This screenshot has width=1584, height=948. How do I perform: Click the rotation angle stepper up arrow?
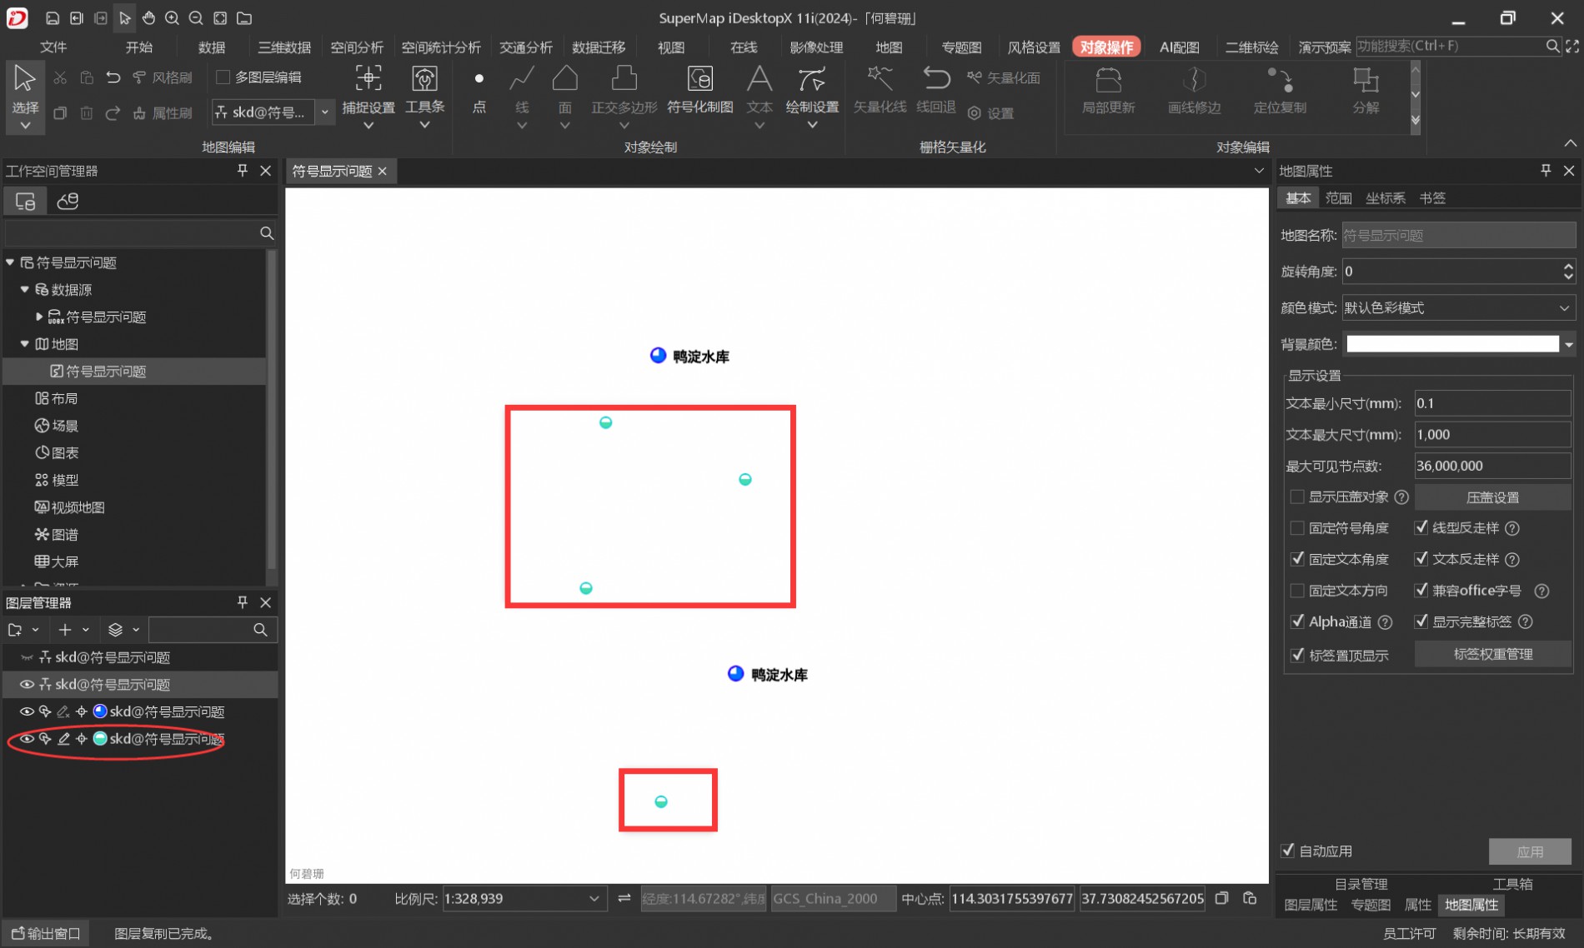[x=1568, y=266]
